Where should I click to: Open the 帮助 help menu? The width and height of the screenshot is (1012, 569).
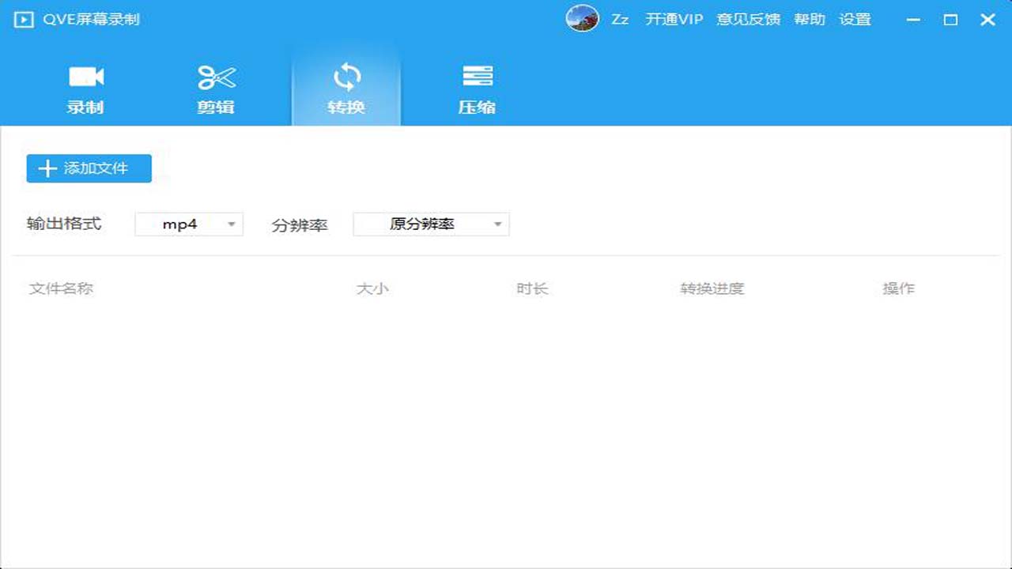tap(809, 19)
